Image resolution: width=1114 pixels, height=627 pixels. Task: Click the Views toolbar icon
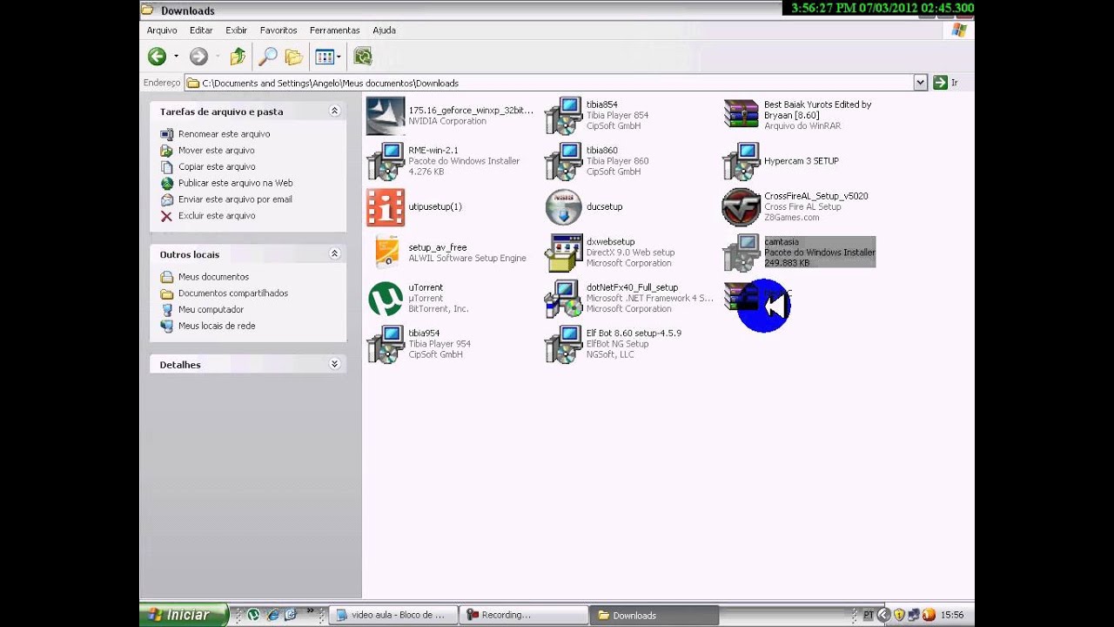(x=325, y=57)
